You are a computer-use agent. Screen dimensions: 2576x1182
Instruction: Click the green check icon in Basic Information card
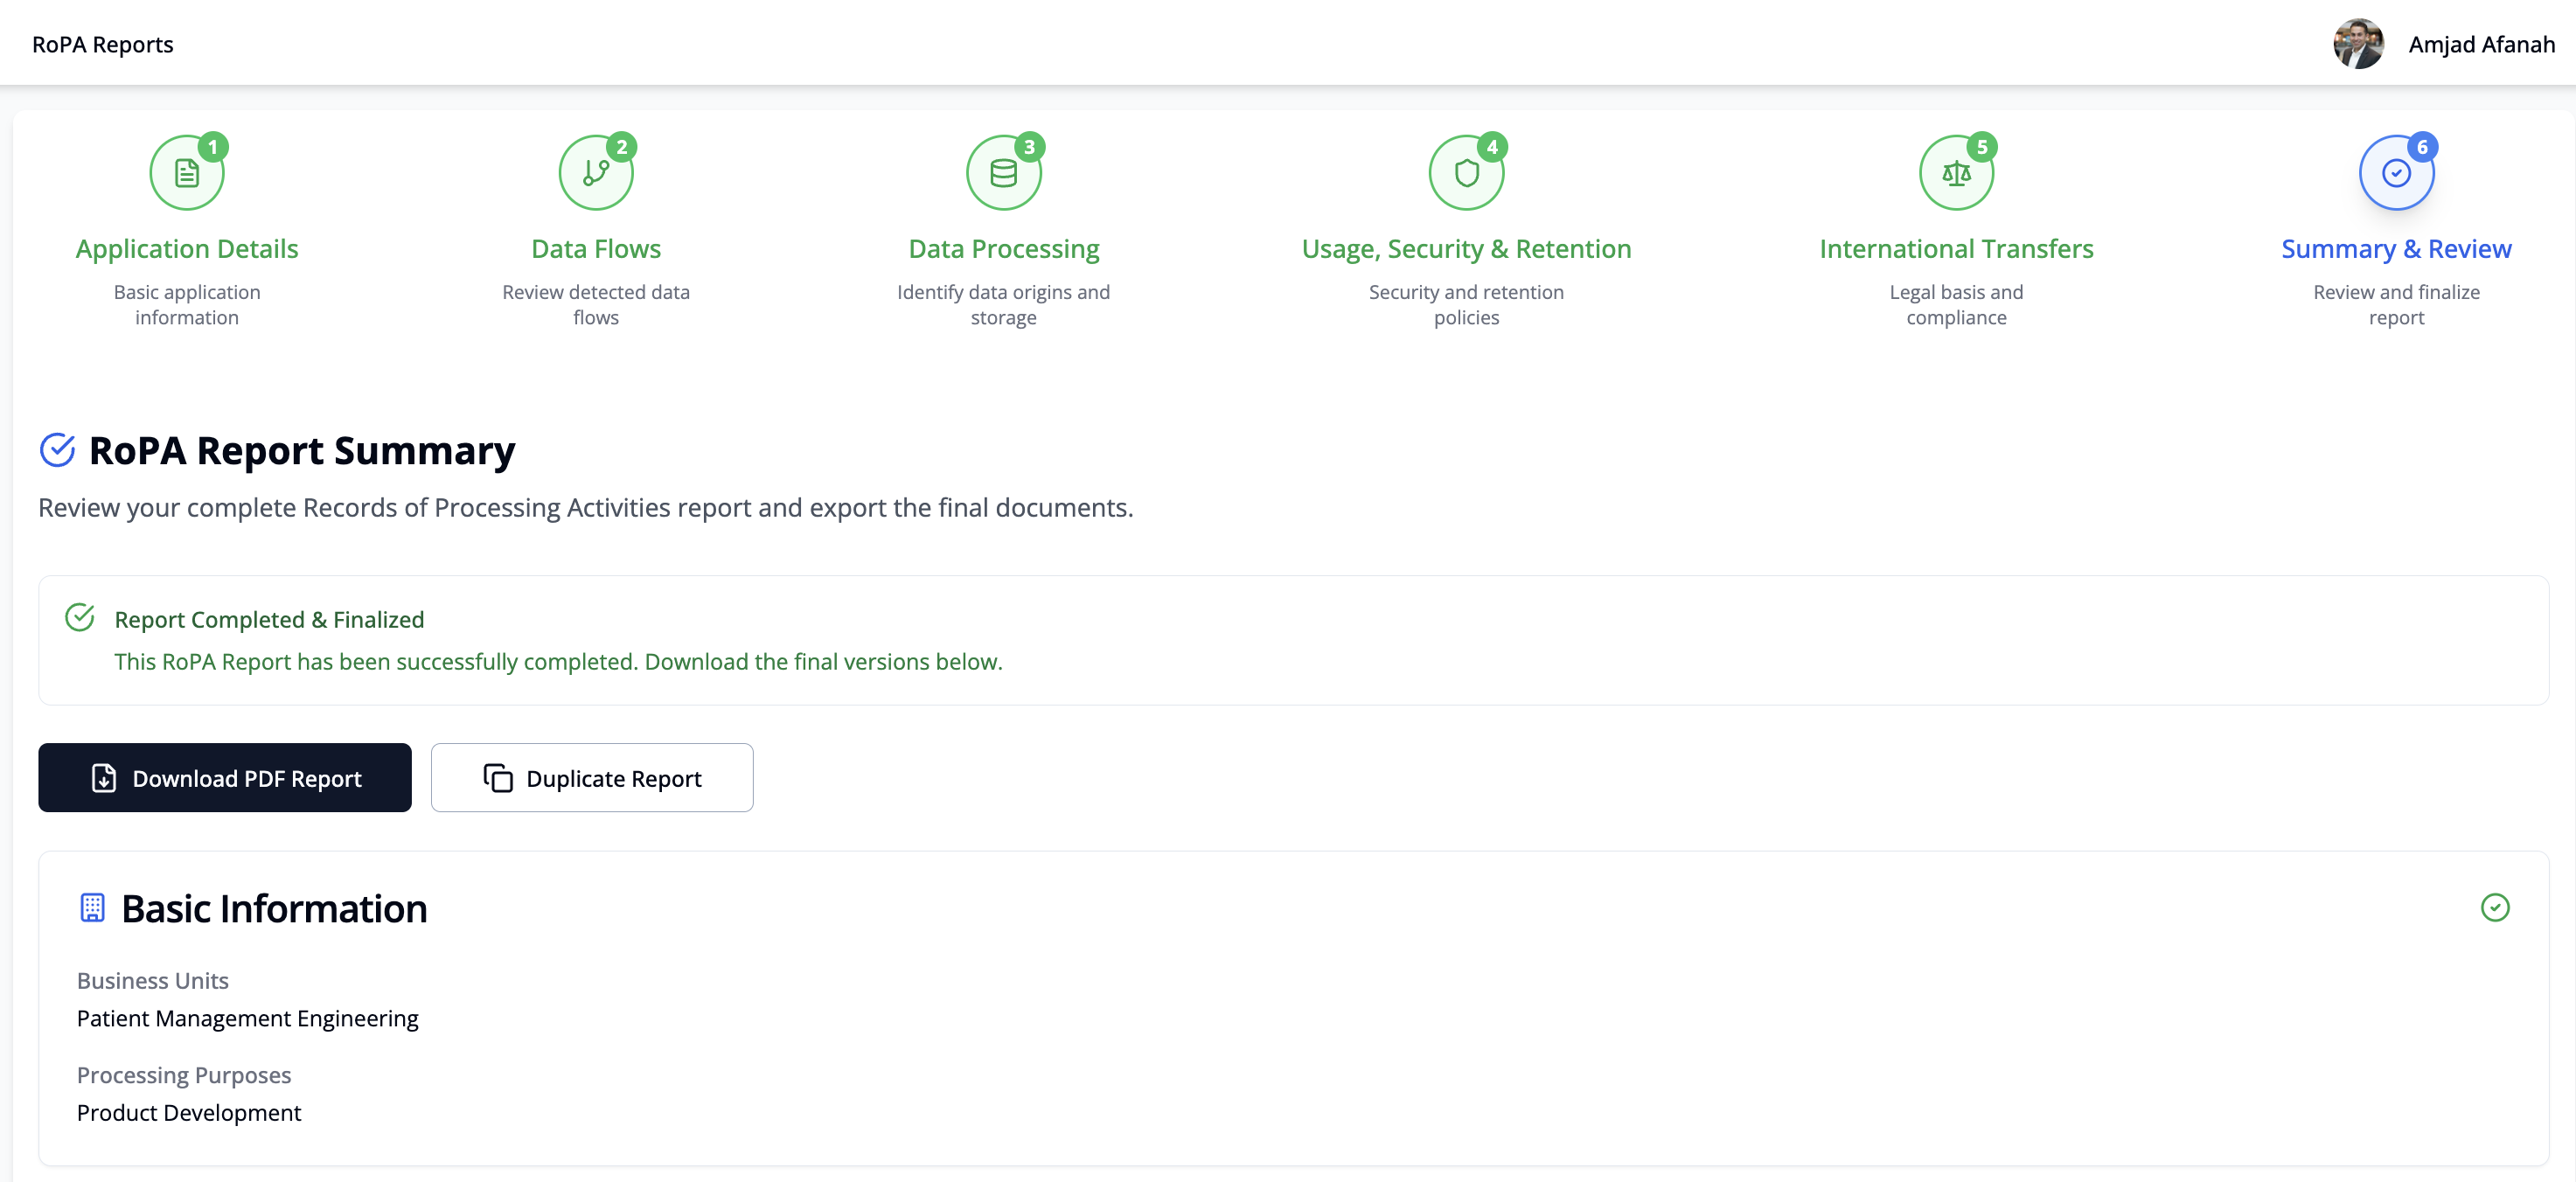coord(2495,907)
